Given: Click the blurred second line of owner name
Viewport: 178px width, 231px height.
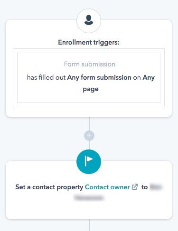Looking at the screenshot, I should pos(89,198).
